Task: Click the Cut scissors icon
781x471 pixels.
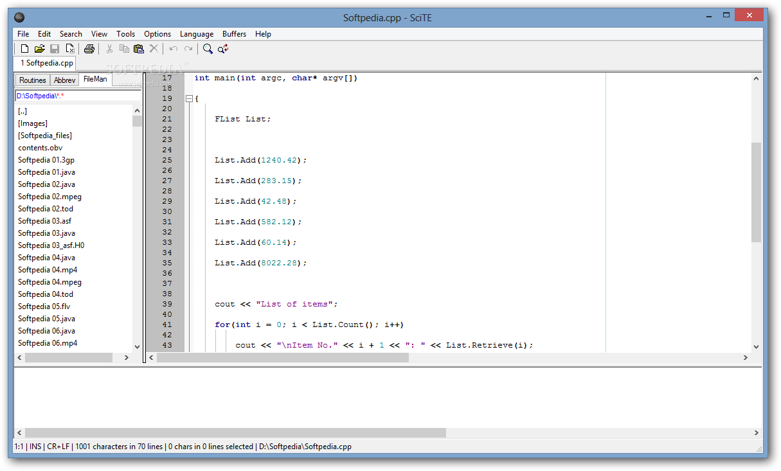Action: pos(109,49)
